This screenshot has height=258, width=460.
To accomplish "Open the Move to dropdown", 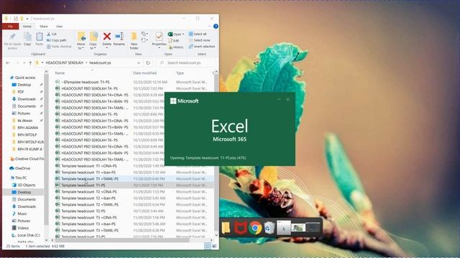I will tap(81, 46).
